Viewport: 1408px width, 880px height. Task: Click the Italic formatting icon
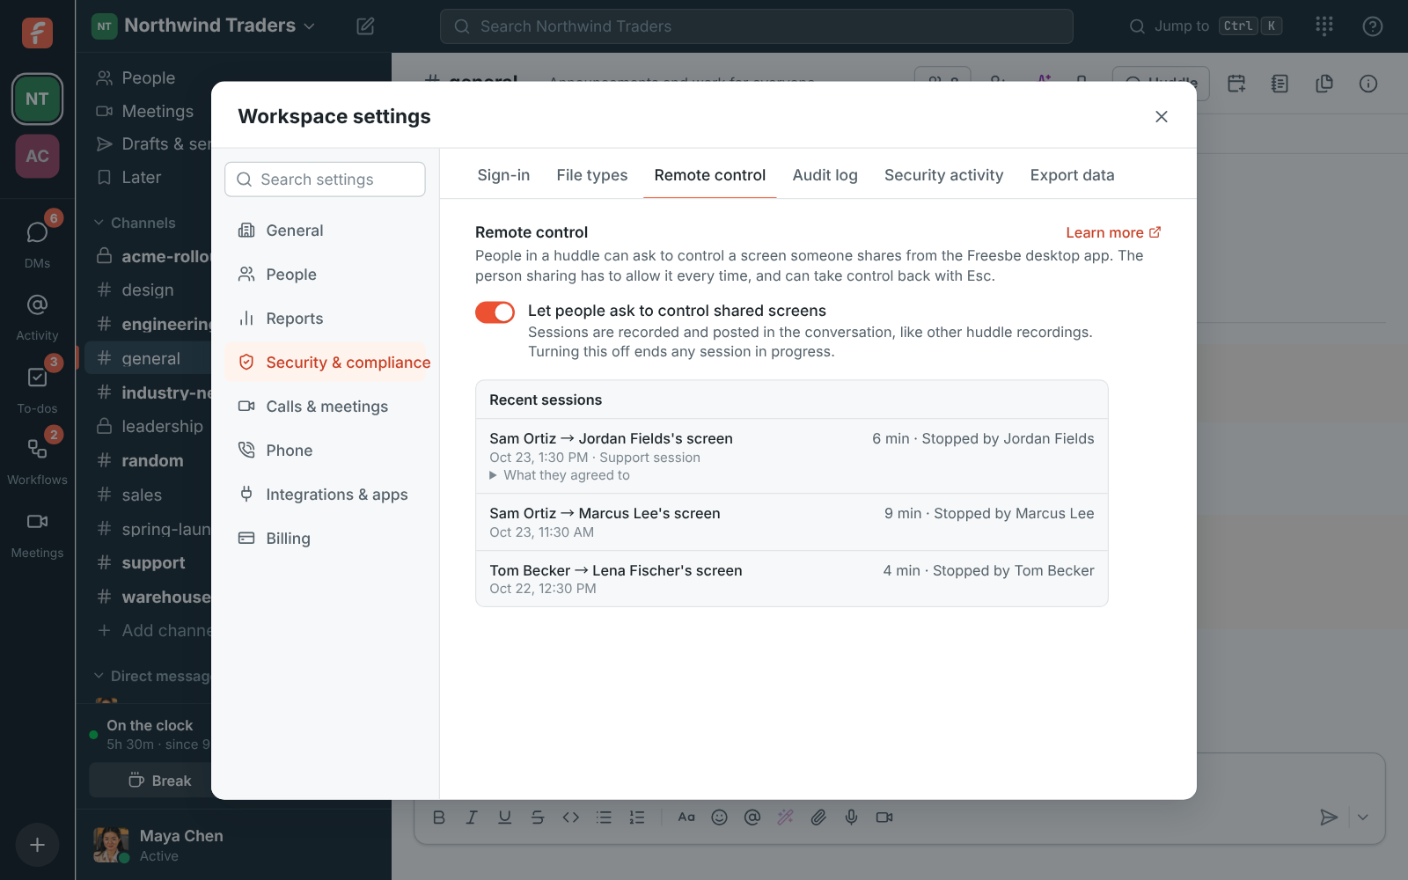point(472,818)
